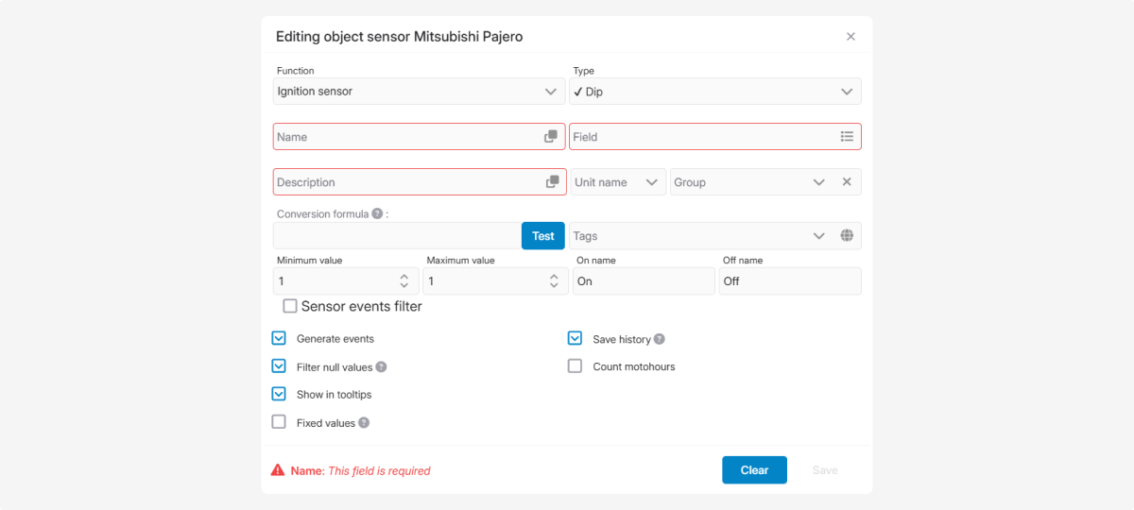Enable the Sensor events filter checkbox
This screenshot has width=1134, height=510.
click(290, 307)
